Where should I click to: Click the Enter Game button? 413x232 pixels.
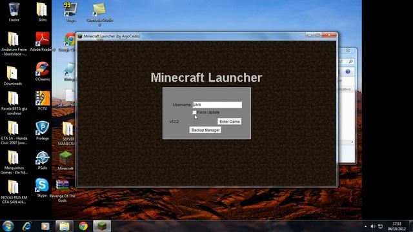tap(230, 122)
